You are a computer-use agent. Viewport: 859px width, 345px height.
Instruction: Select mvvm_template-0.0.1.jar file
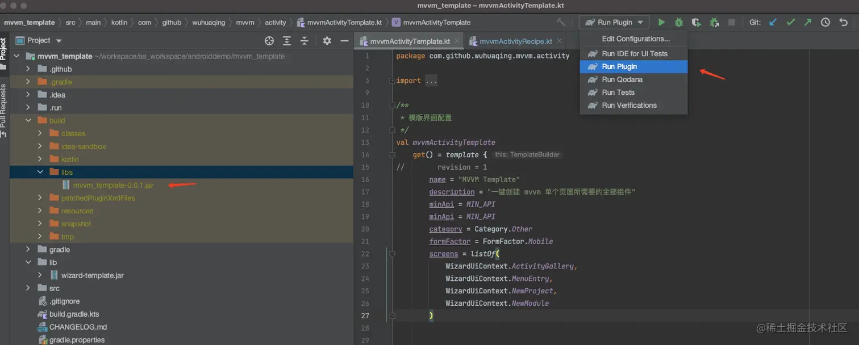tap(113, 185)
